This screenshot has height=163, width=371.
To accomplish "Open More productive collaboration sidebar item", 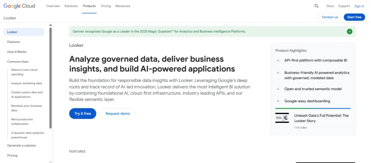I will point(22,122).
